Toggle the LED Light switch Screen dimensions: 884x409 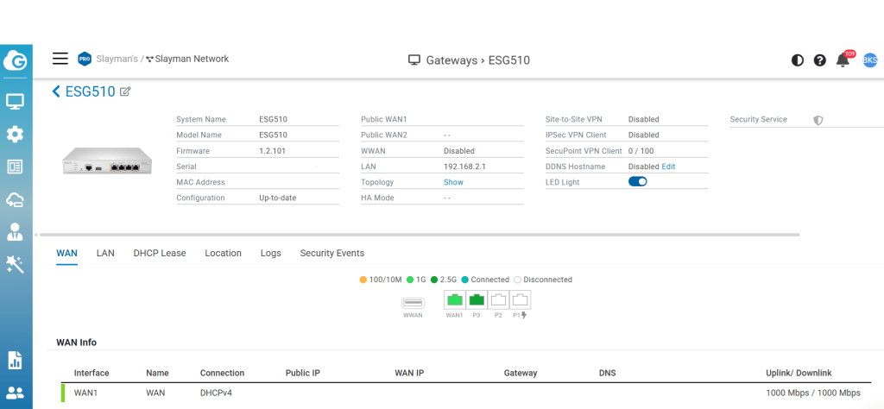click(x=638, y=181)
